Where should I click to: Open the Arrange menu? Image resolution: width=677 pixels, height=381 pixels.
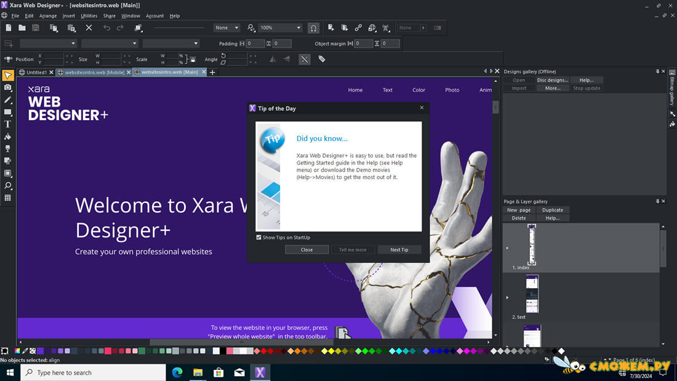(48, 16)
